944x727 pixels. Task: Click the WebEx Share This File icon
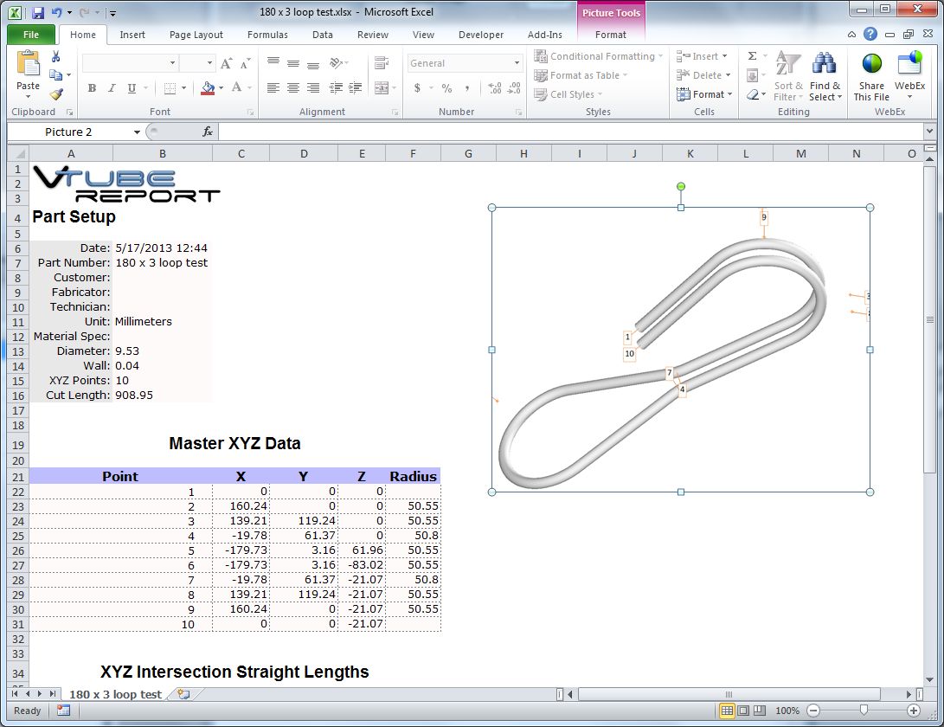click(871, 65)
